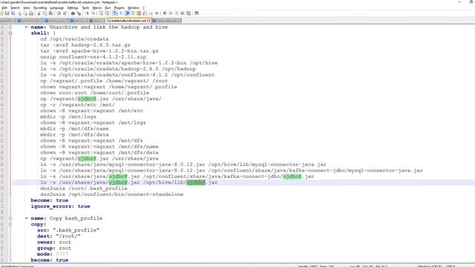The image size is (475, 267).
Task: Open the Plugins menu
Action: point(119,8)
